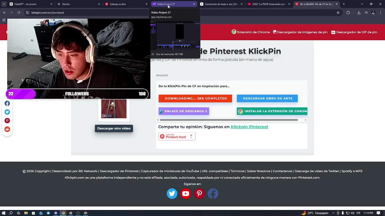Open Chrome profile avatar
The width and height of the screenshot is (385, 216).
pos(373,13)
